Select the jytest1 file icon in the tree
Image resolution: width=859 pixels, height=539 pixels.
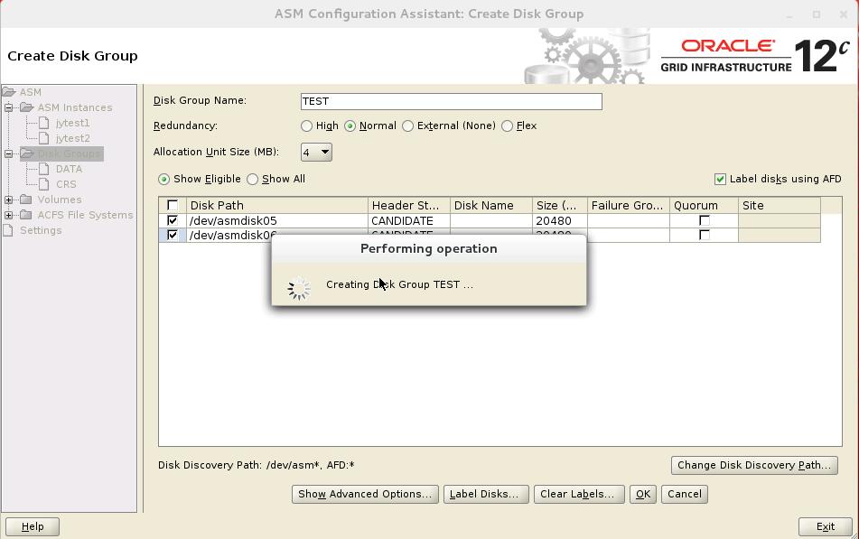[44, 123]
